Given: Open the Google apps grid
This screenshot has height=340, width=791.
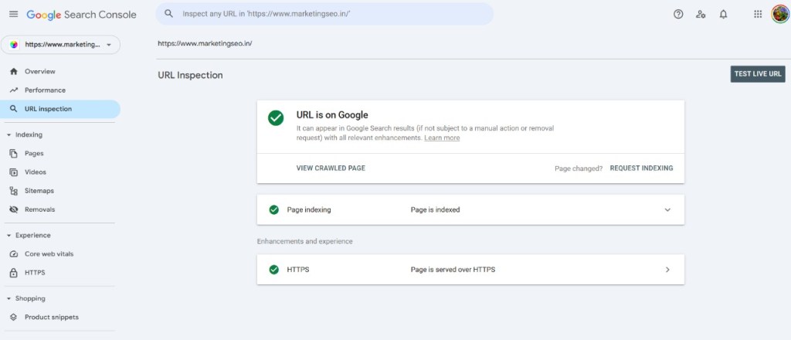Looking at the screenshot, I should (758, 14).
